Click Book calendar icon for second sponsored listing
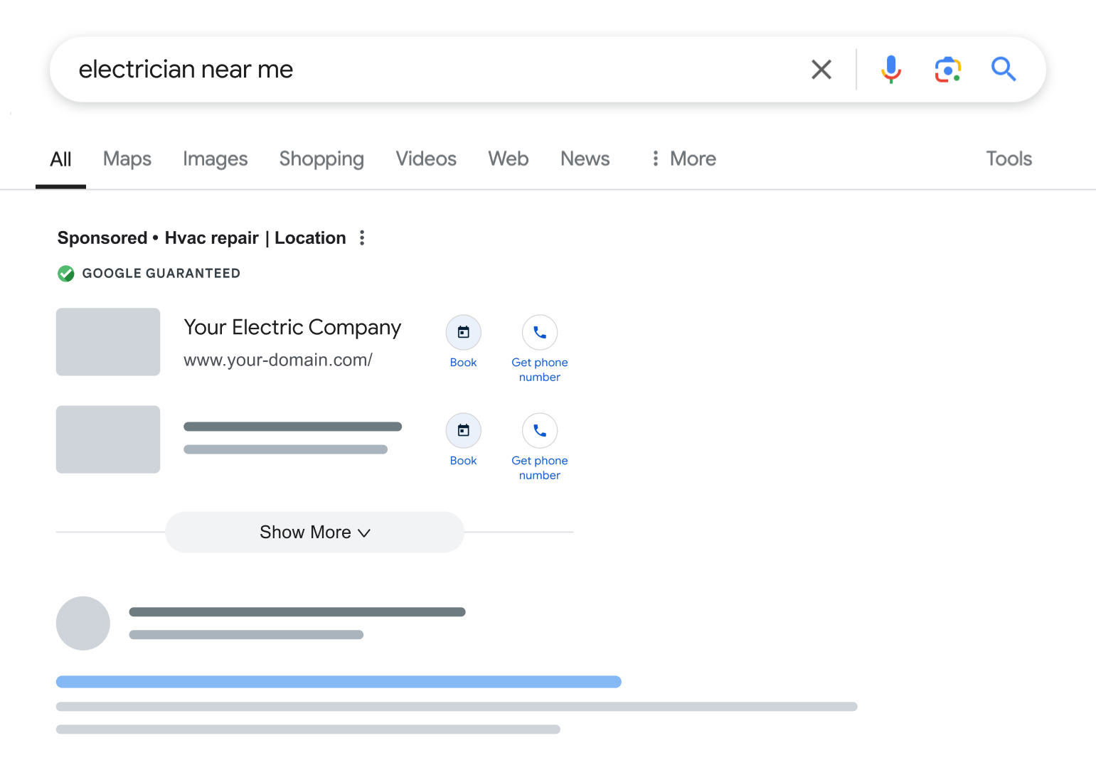The height and width of the screenshot is (765, 1096). [464, 430]
